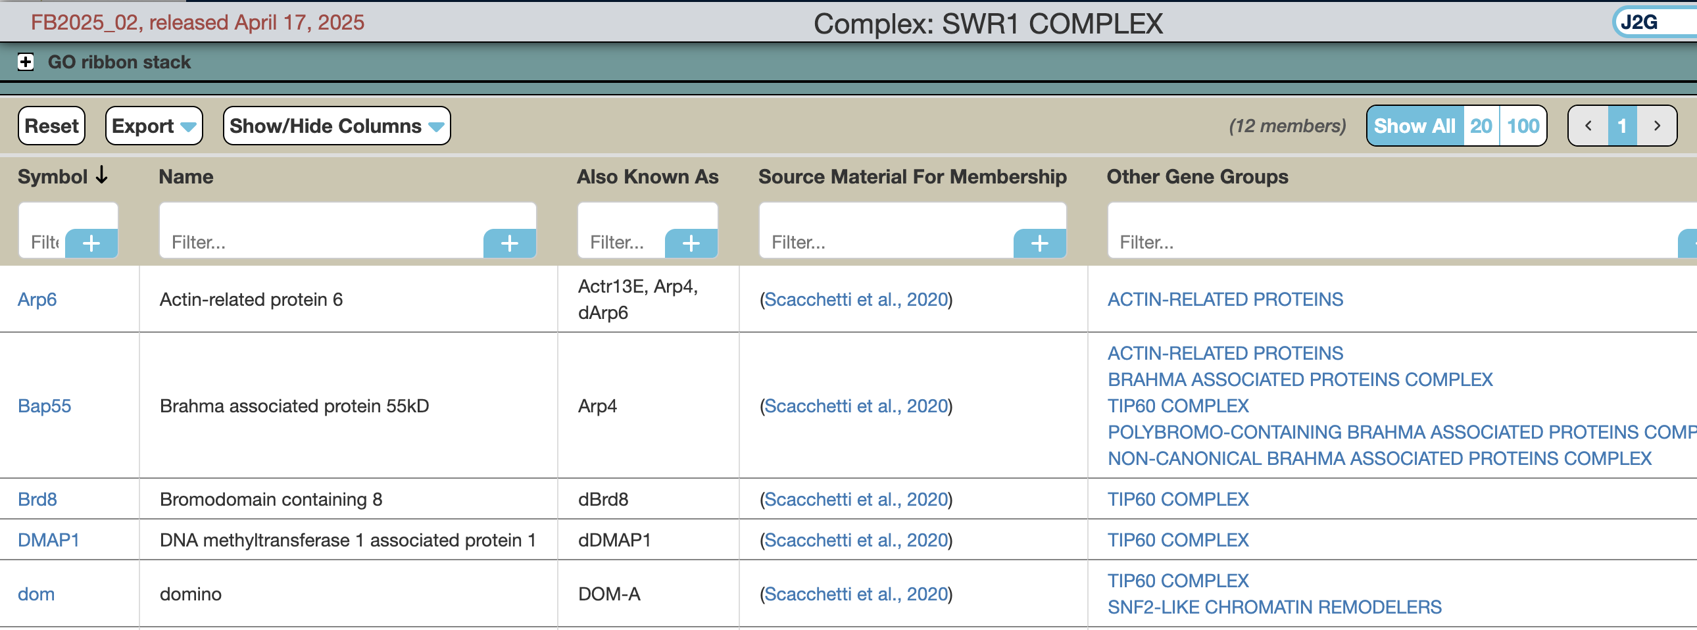This screenshot has height=630, width=1697.
Task: Click the J2G button
Action: pos(1638,22)
